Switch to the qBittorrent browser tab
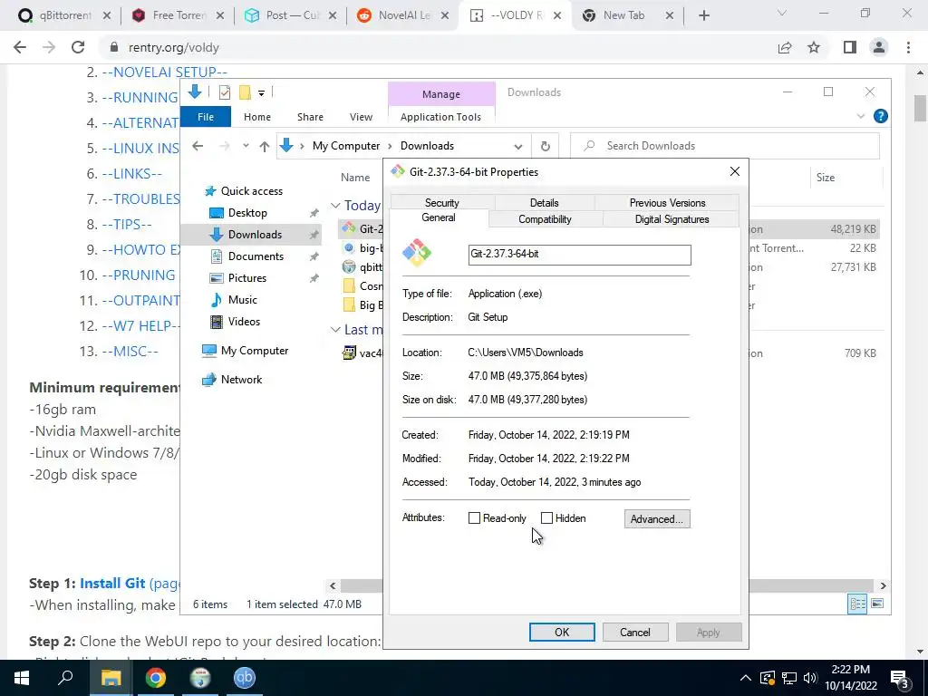This screenshot has height=696, width=928. point(64,15)
